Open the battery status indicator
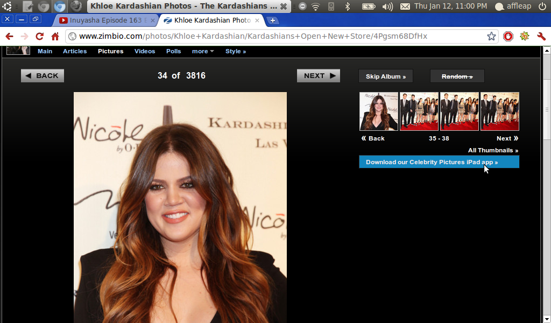Viewport: 551px width, 323px height. (369, 6)
